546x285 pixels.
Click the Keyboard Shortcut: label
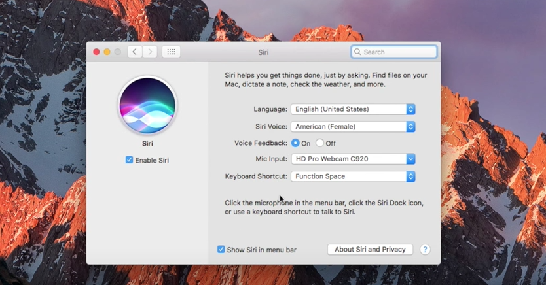[256, 176]
